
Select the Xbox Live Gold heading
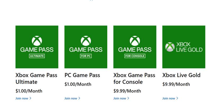point(181,75)
